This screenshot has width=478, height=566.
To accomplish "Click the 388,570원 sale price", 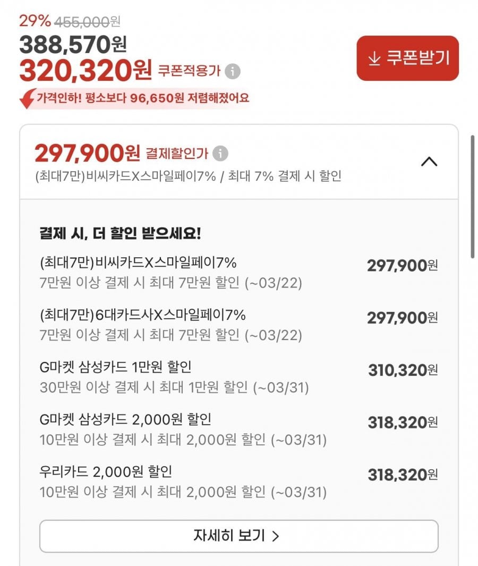I will tap(73, 45).
